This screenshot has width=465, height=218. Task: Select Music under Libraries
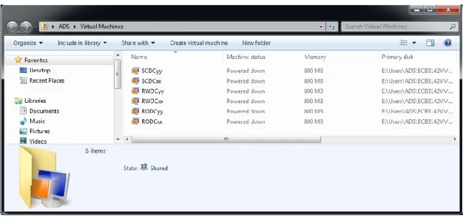click(37, 121)
